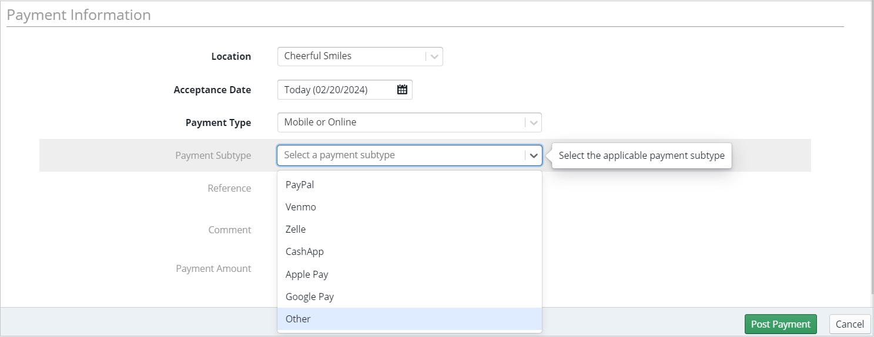Click the Reference label
Viewport: 874px width, 337px height.
point(229,189)
